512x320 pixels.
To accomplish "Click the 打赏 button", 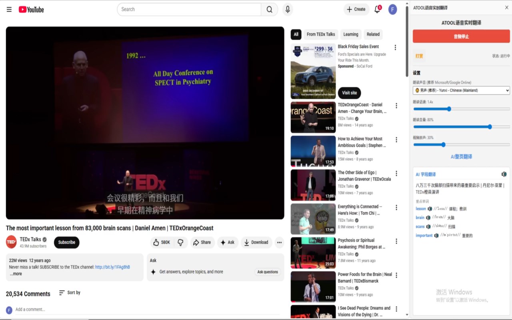I will (419, 56).
